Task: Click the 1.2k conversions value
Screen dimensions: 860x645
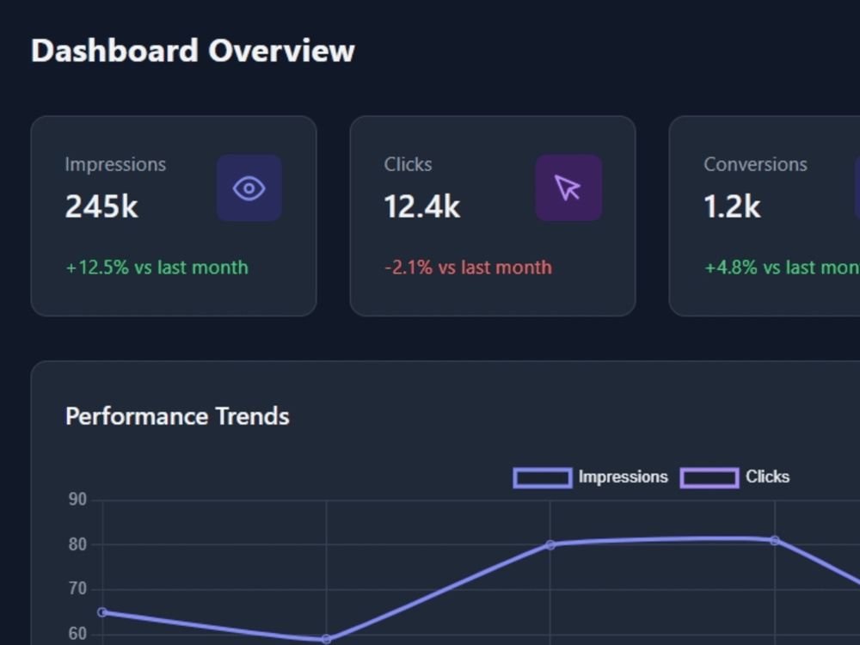Action: [x=732, y=206]
